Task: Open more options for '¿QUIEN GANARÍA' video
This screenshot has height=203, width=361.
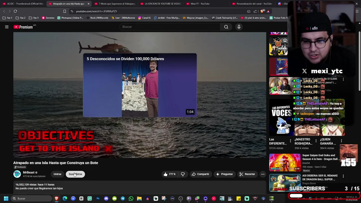Action: 341,141
